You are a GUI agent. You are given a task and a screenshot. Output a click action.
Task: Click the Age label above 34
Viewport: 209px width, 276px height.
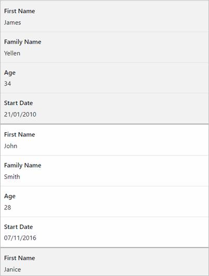coord(10,73)
